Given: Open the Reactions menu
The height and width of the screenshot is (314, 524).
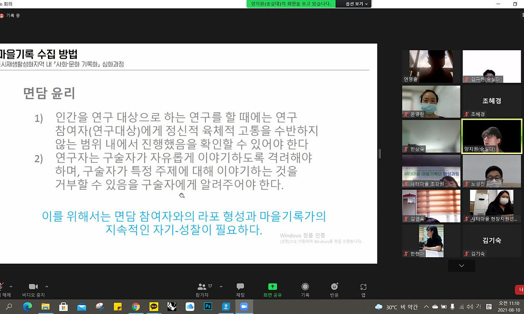Looking at the screenshot, I should (334, 289).
